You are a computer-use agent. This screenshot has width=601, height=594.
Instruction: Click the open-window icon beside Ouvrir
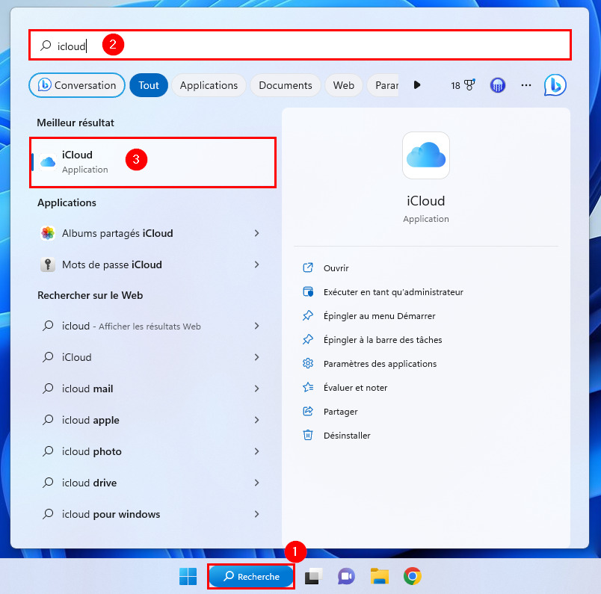click(x=308, y=267)
